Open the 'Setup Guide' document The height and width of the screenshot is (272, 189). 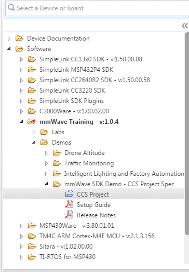pyautogui.click(x=93, y=205)
